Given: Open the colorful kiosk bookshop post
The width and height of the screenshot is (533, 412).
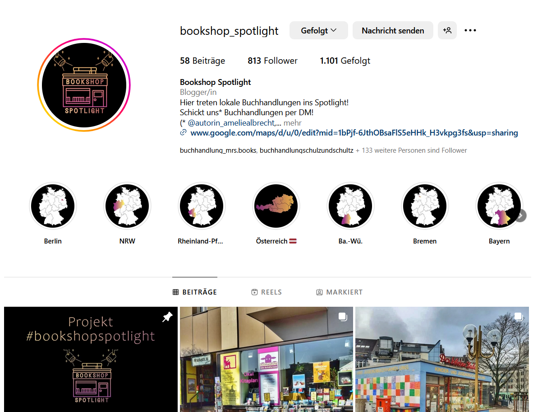Looking at the screenshot, I should point(442,359).
